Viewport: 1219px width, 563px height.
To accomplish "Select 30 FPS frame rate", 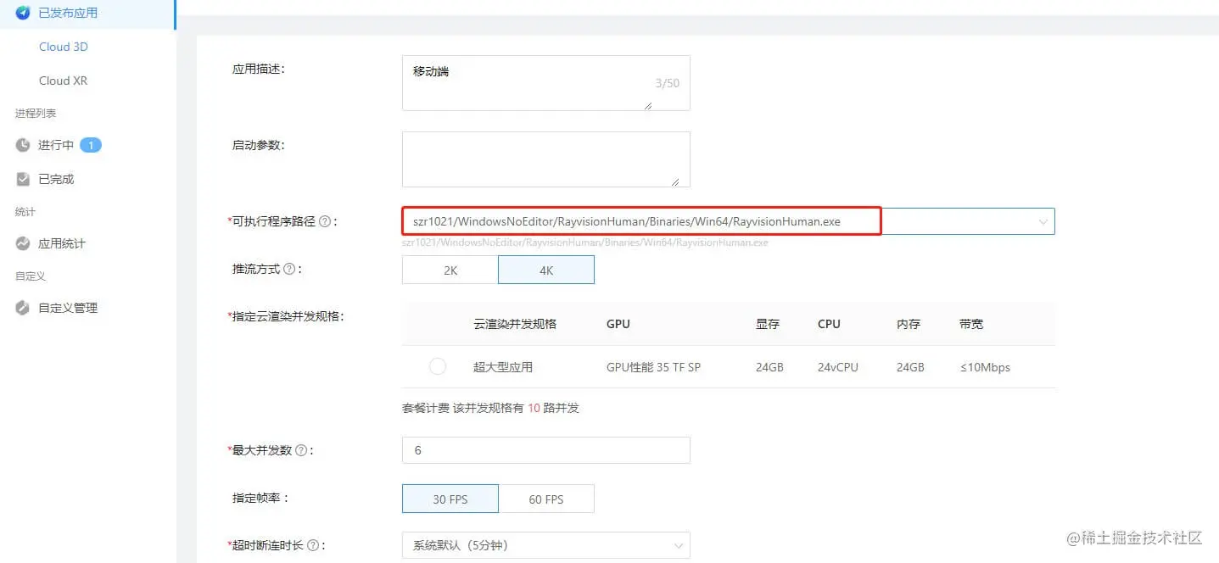I will (450, 499).
